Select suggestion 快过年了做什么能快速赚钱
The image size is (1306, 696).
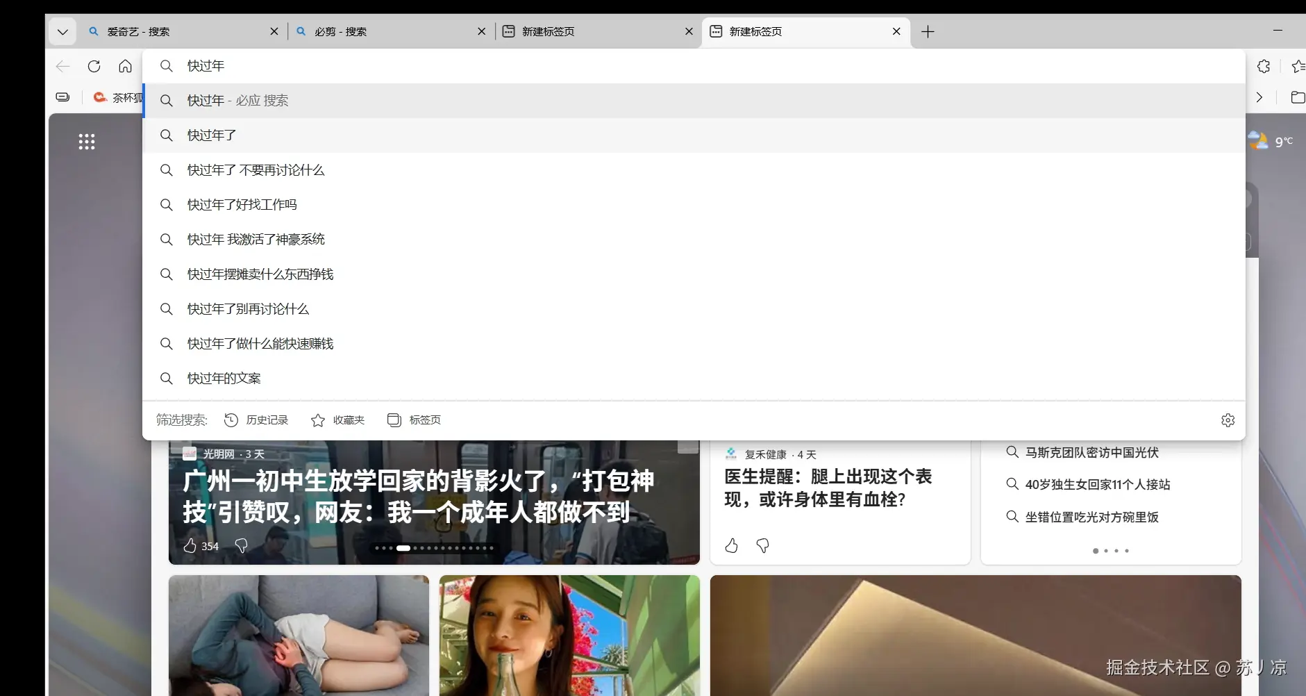pos(694,344)
